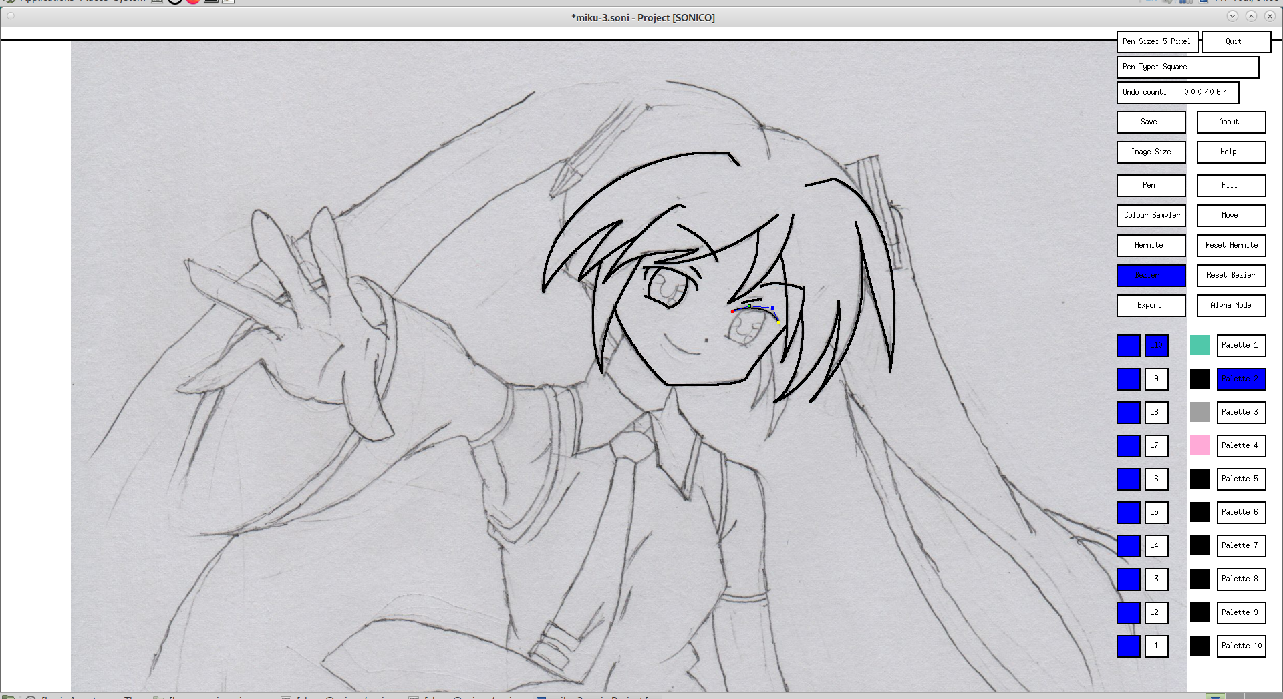Select Palette 4
The height and width of the screenshot is (699, 1283).
tap(1241, 445)
